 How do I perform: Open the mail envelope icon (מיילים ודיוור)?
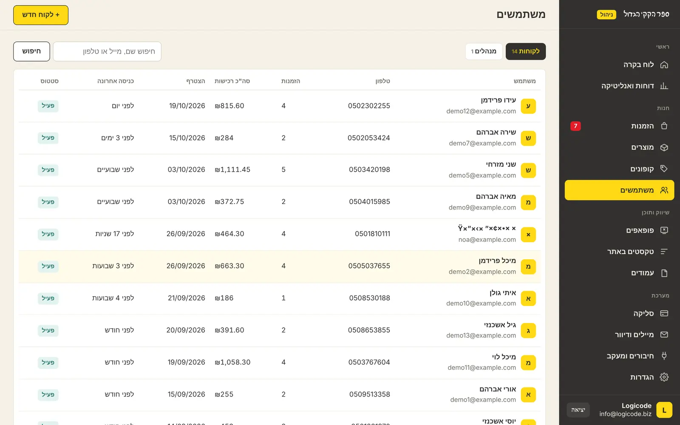point(664,334)
